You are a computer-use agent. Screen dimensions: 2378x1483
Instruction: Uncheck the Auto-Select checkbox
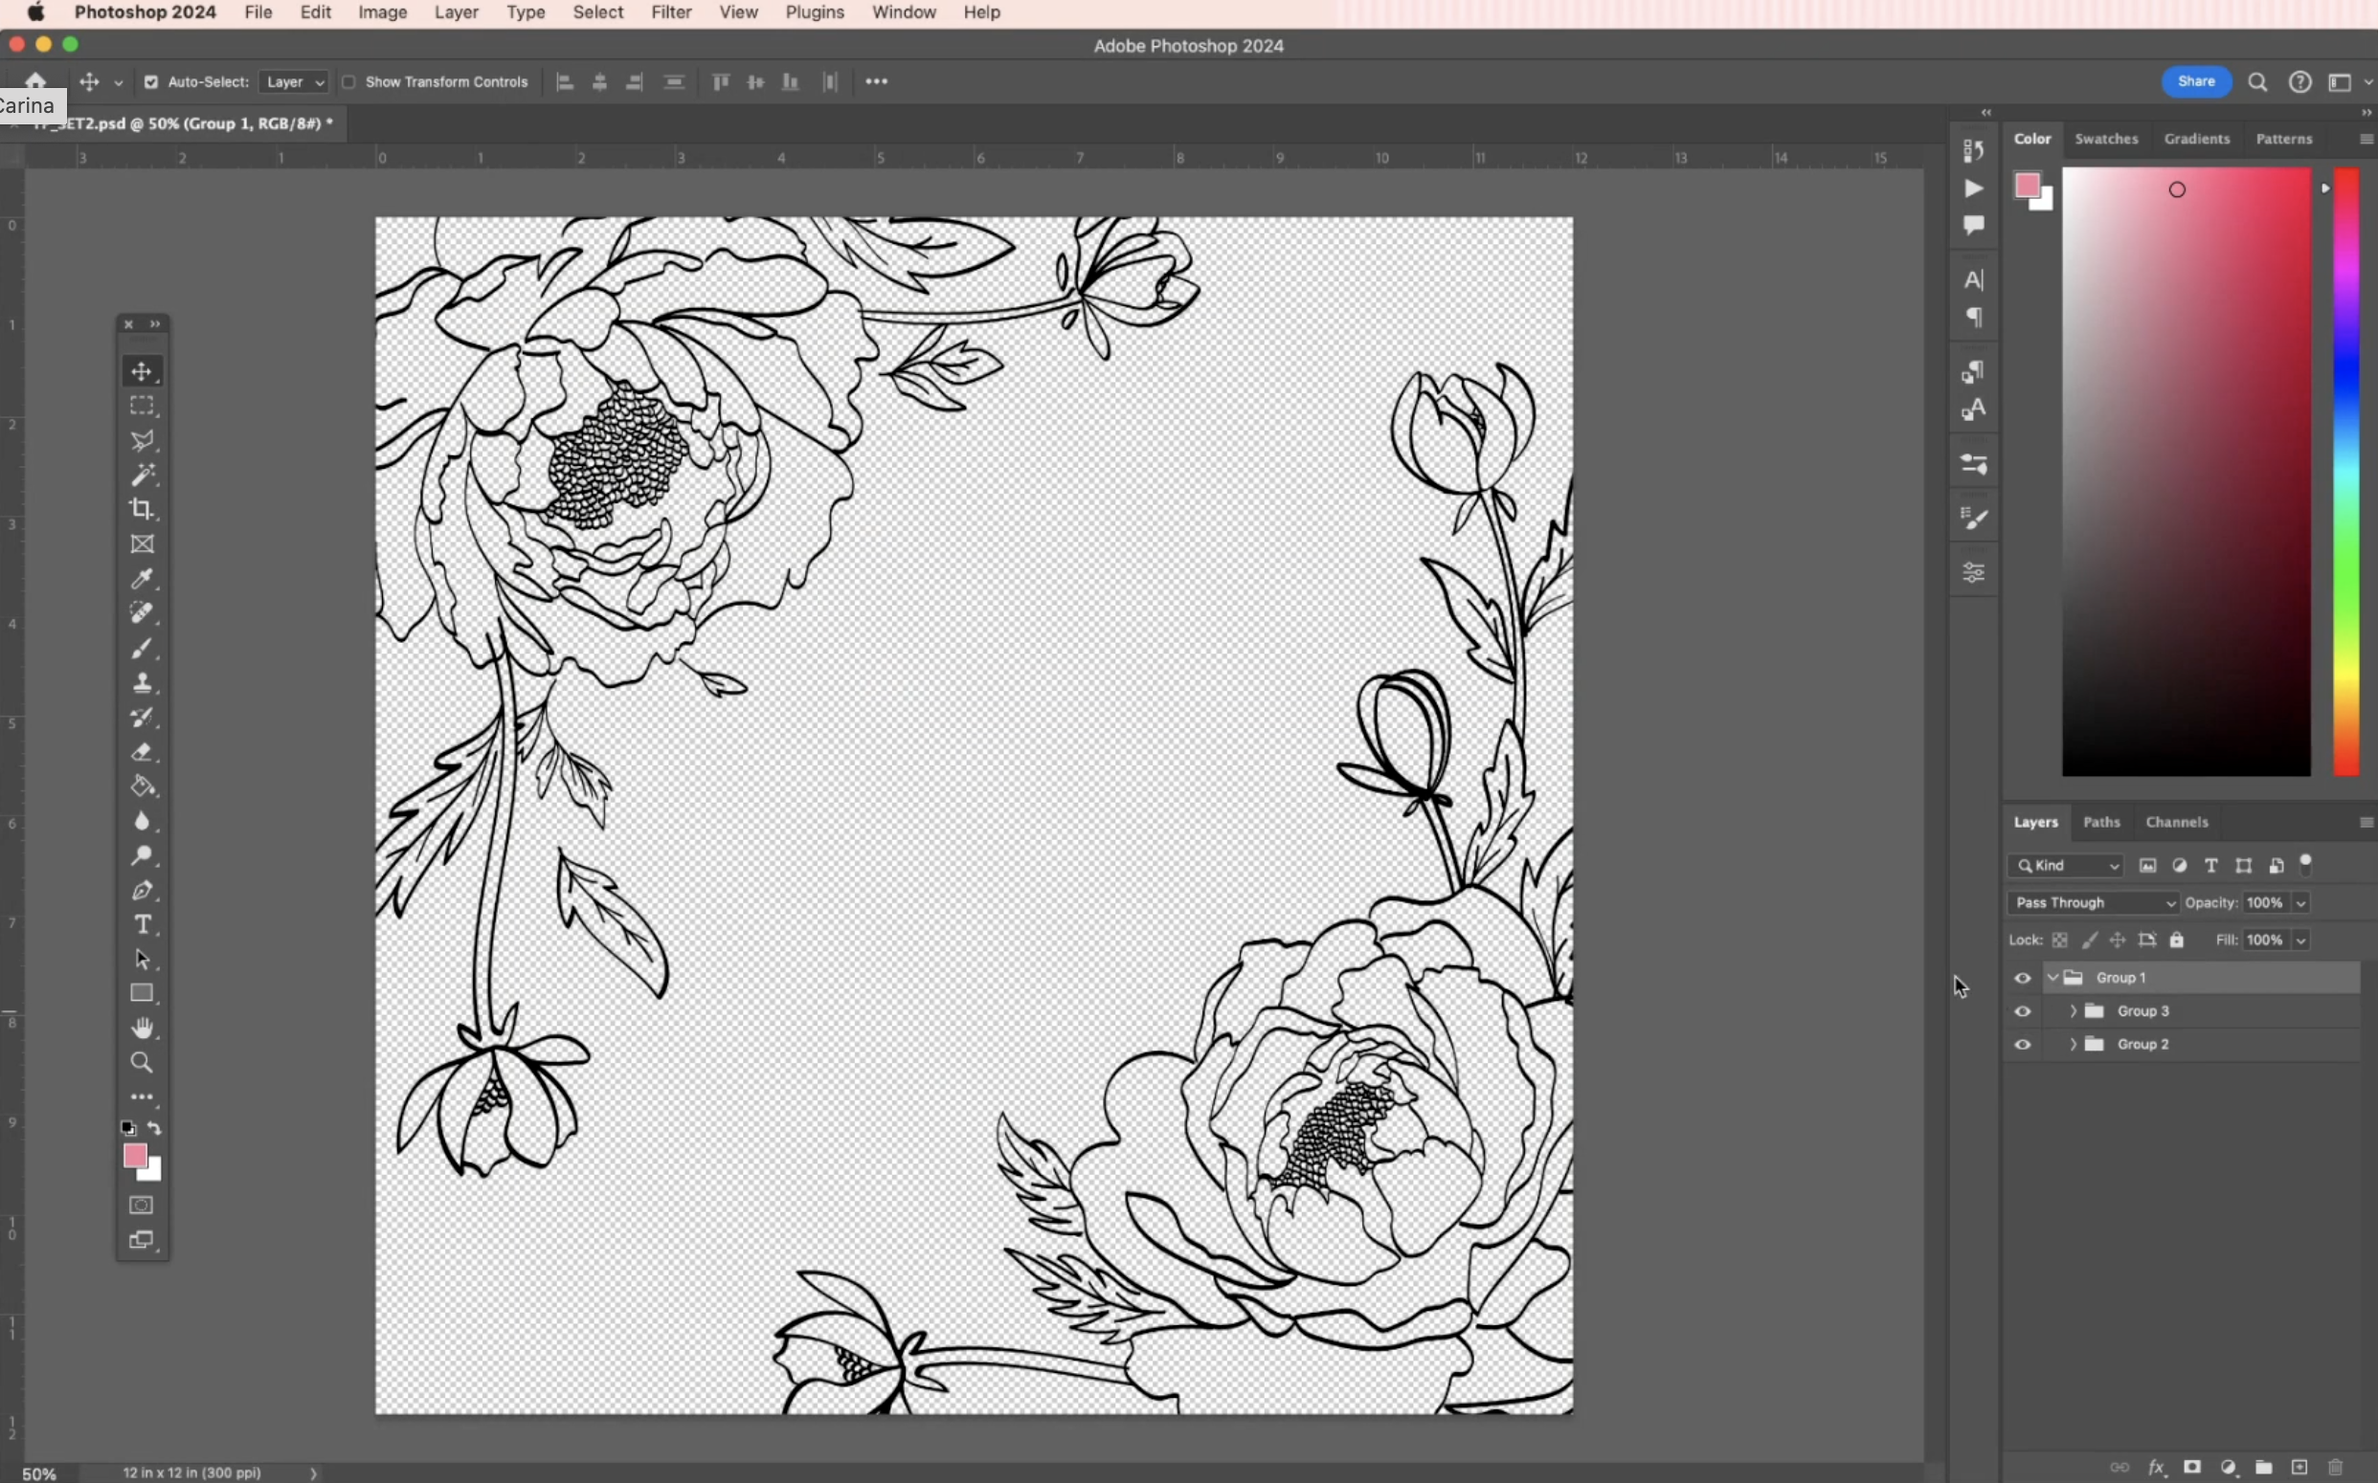click(x=151, y=82)
